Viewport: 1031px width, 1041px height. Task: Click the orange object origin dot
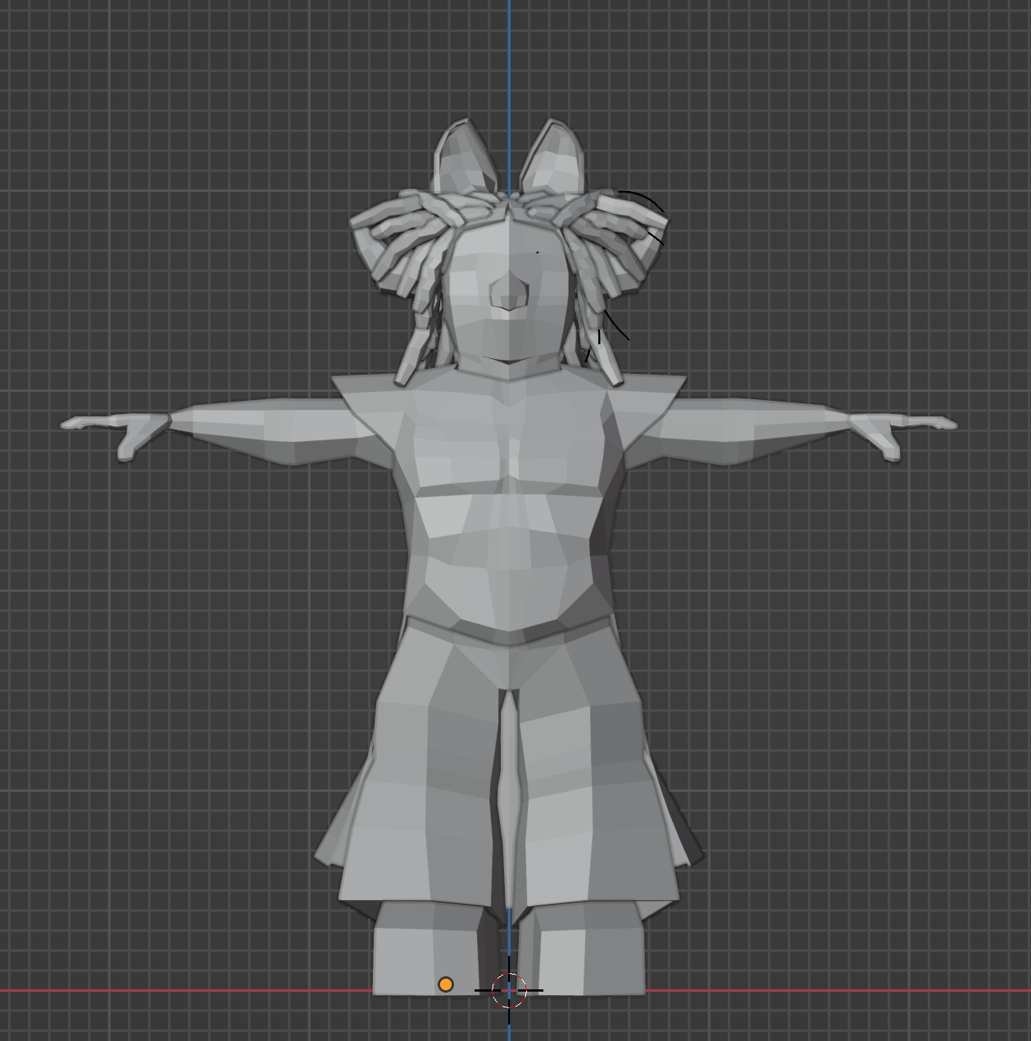coord(446,984)
